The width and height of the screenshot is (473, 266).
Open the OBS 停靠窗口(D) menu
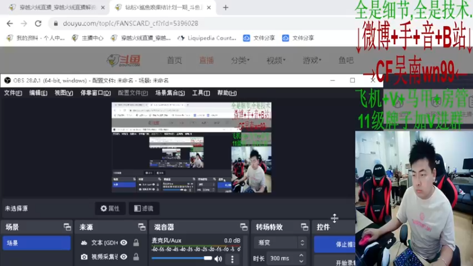point(95,93)
